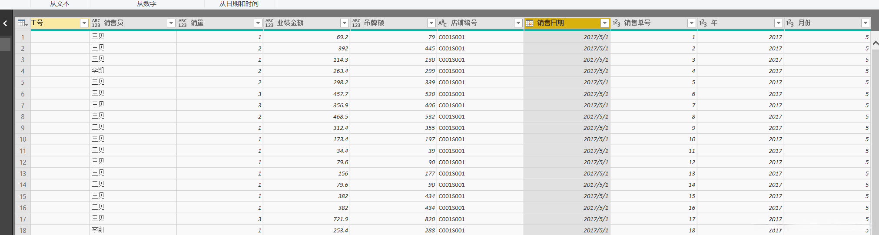Open filter dropdown for 销售单号 column
Screen dimensions: 879x235
point(692,23)
